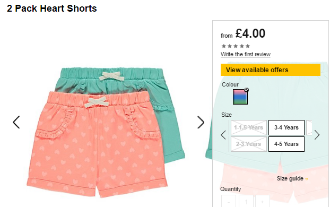
Task: Open the Size guide link
Action: (x=290, y=178)
